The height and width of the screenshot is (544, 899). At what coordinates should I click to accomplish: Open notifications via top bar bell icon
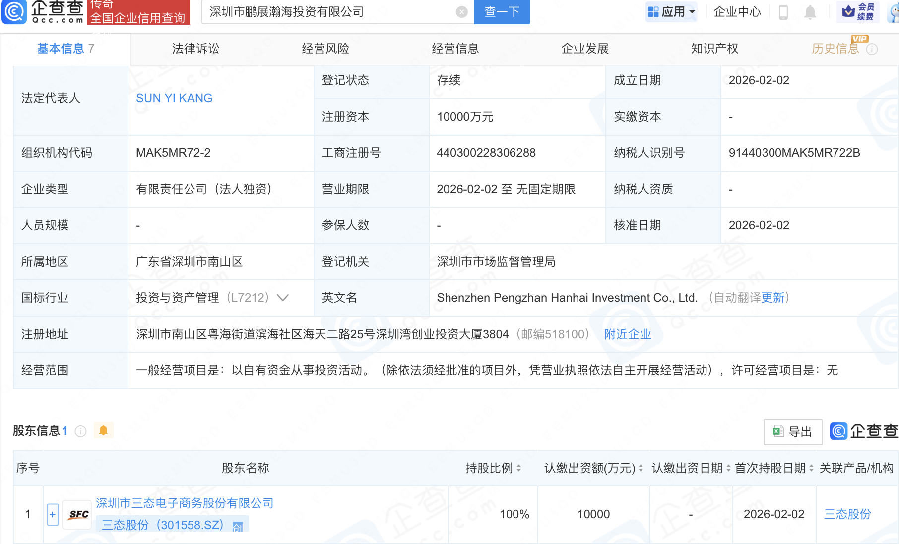pyautogui.click(x=810, y=12)
